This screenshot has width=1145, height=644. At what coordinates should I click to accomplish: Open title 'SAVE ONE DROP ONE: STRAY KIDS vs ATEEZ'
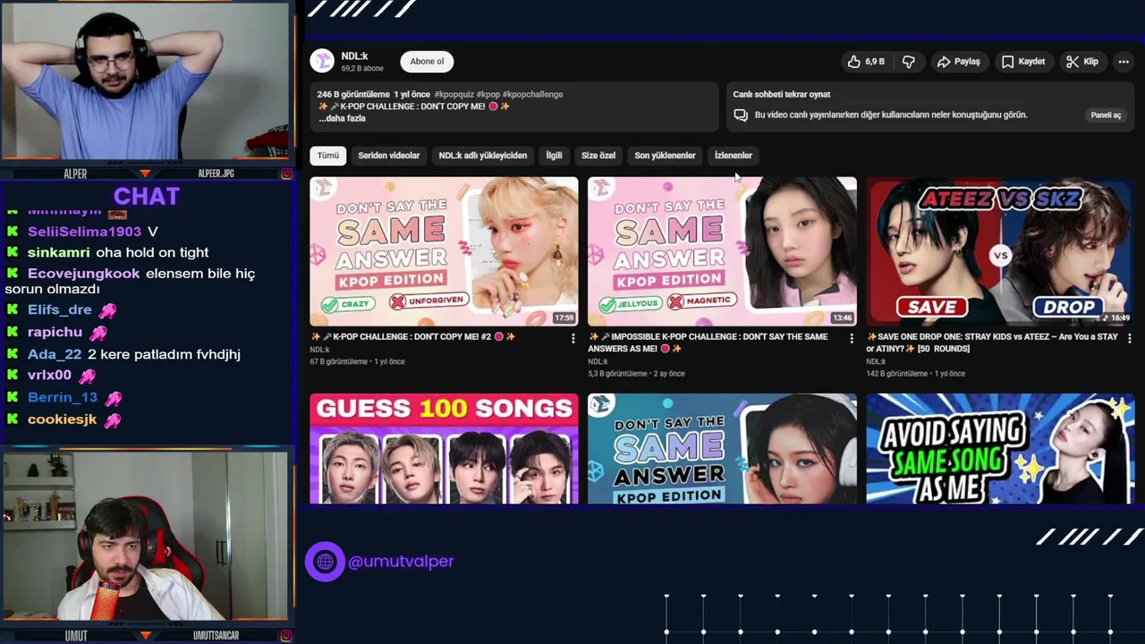point(993,343)
